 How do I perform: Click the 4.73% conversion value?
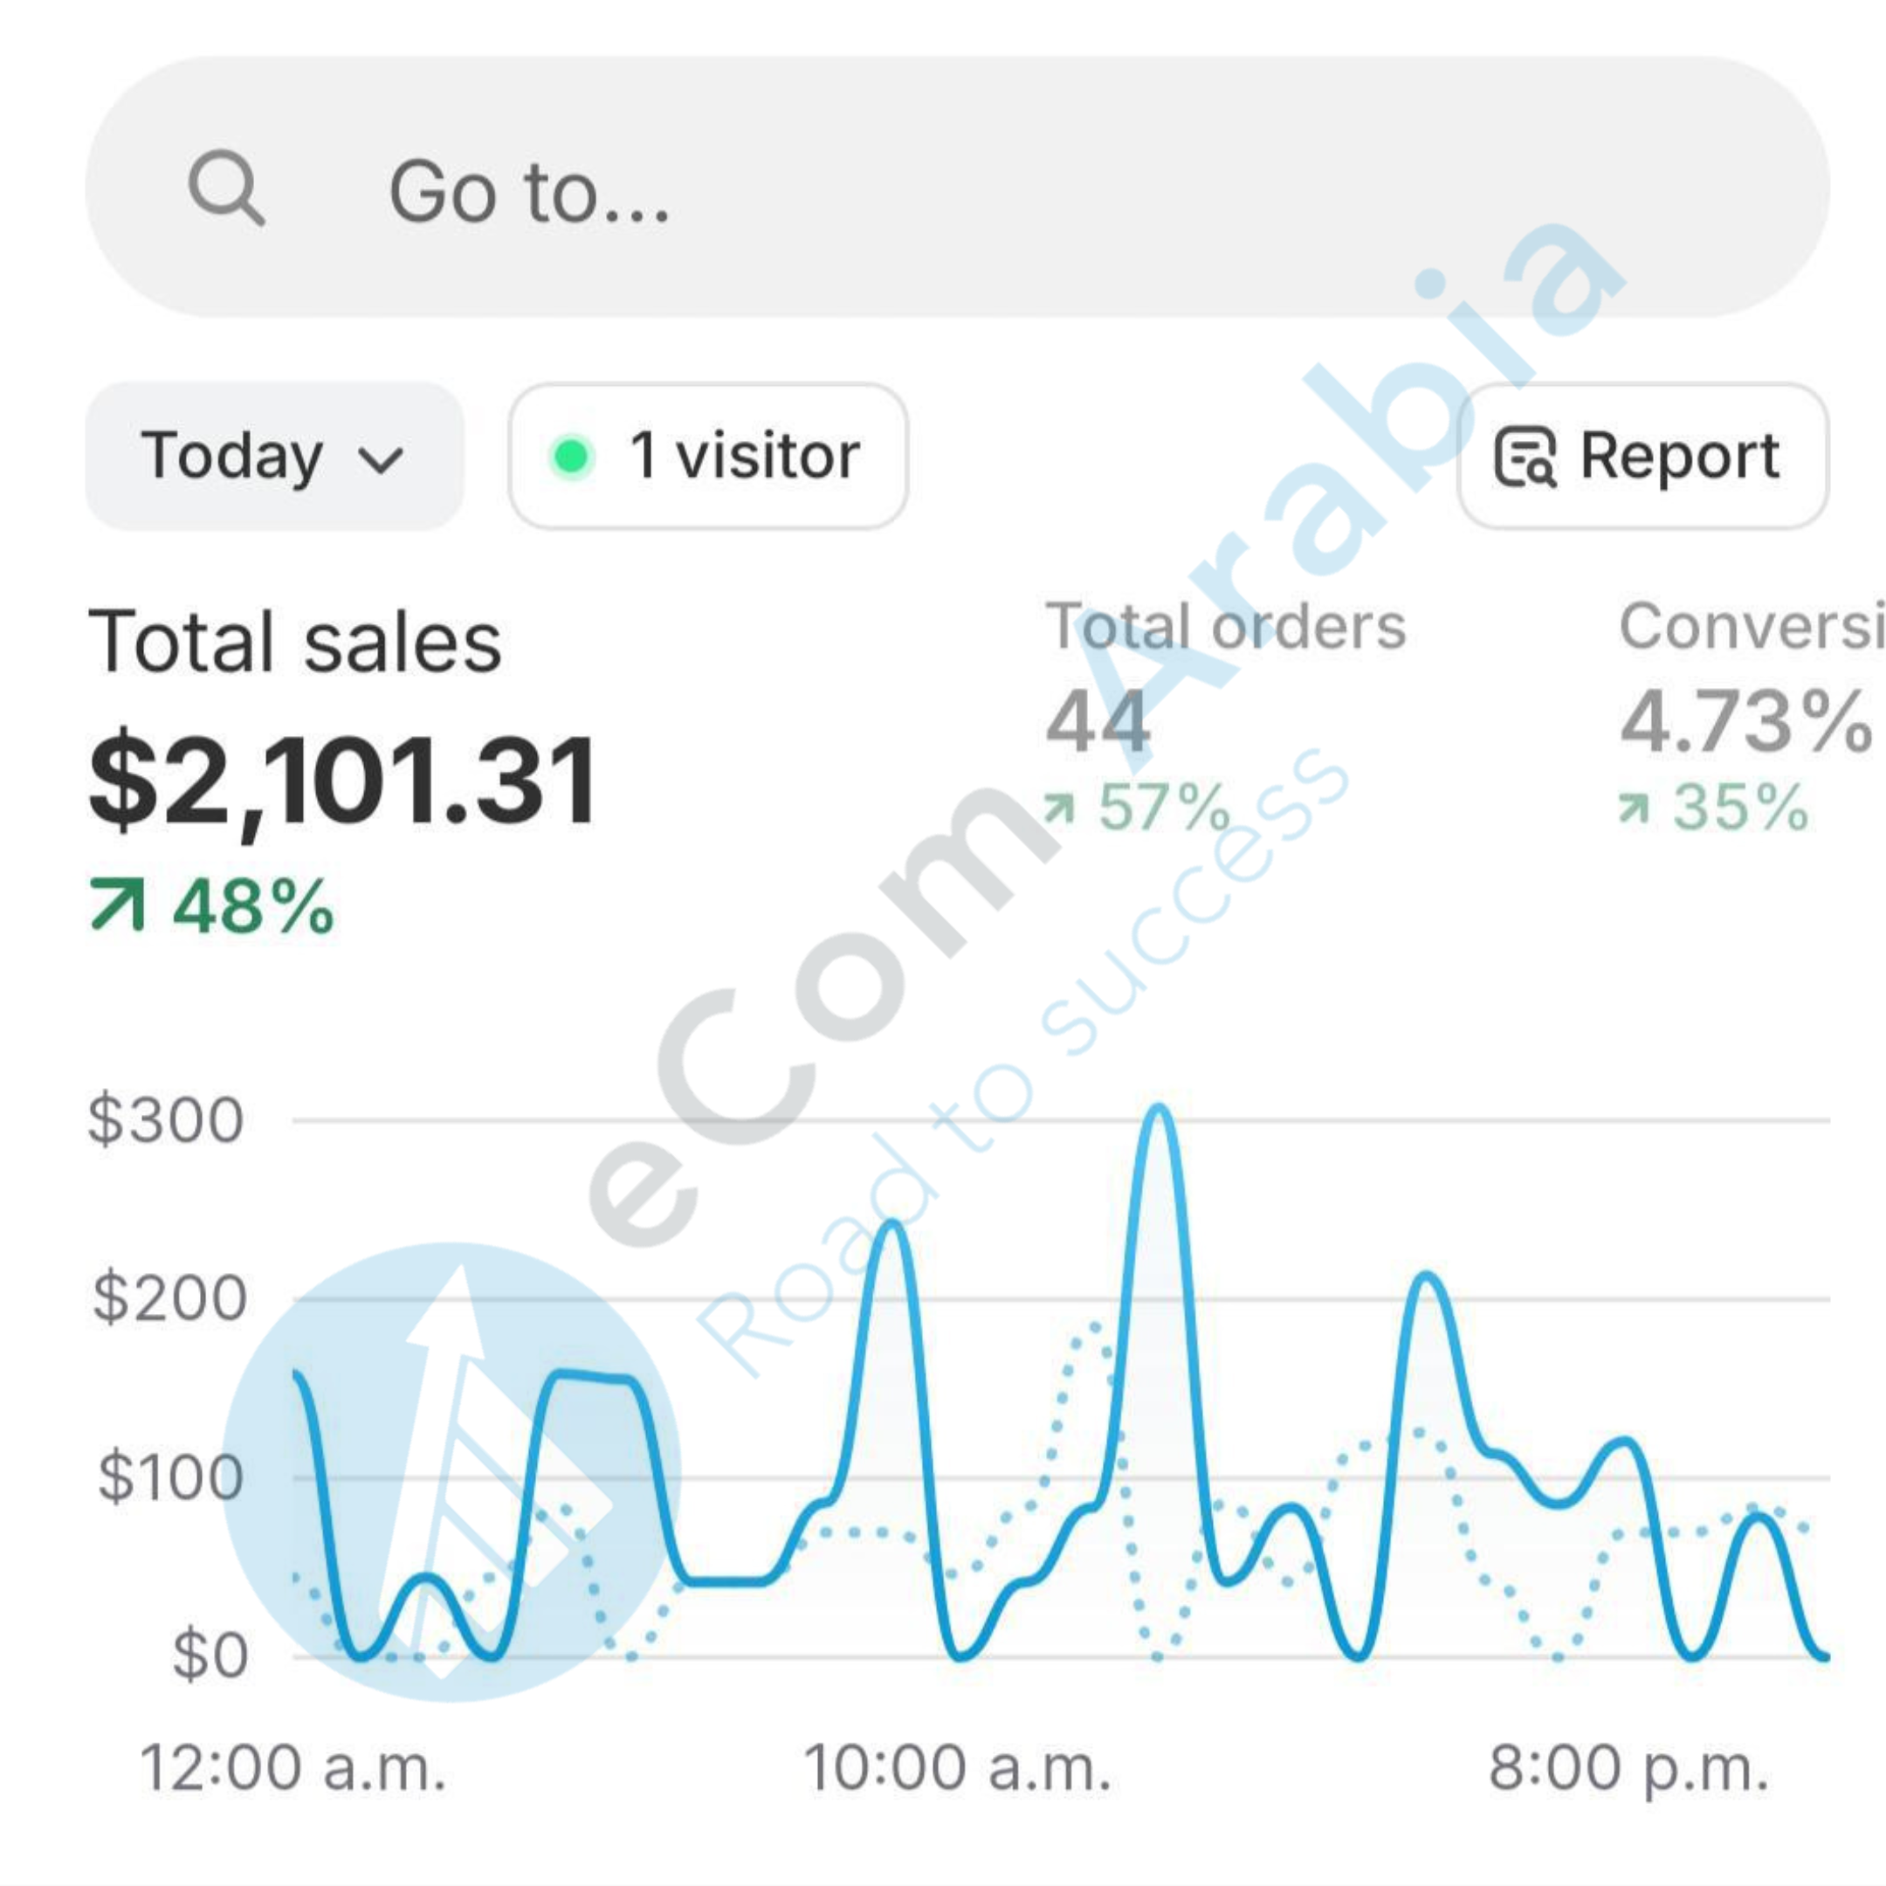click(1745, 722)
